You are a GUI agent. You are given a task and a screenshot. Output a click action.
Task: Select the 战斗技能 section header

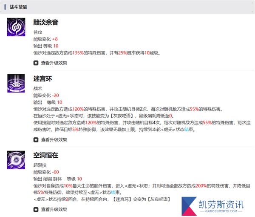coord(18,7)
